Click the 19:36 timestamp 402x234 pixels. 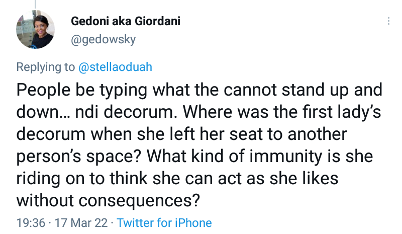click(31, 222)
